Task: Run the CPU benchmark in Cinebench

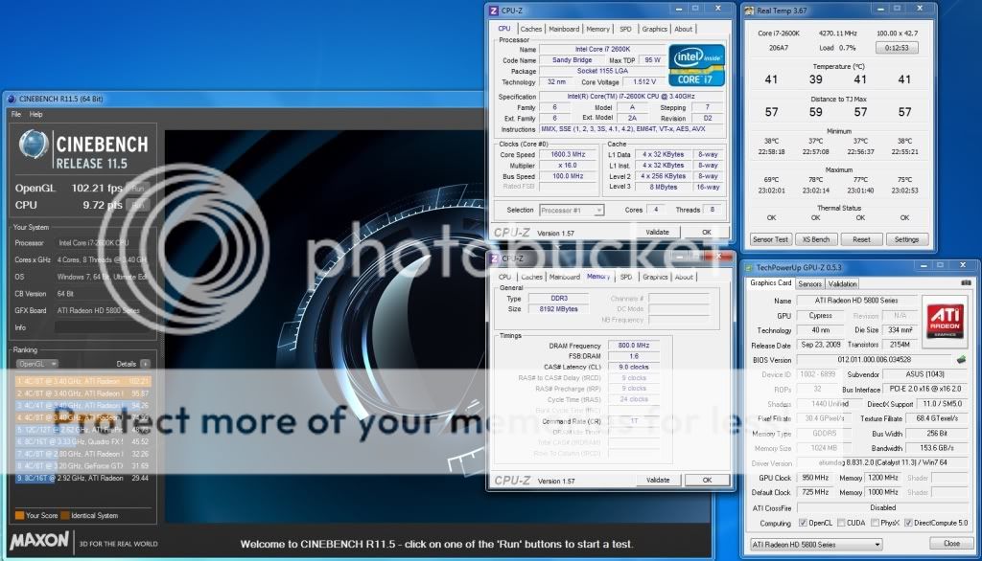Action: click(x=139, y=205)
